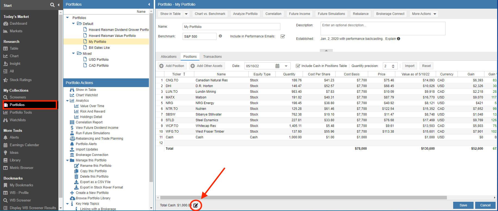Switch to the Positions tab
Viewport: 498px width, 211px height.
[x=190, y=57]
